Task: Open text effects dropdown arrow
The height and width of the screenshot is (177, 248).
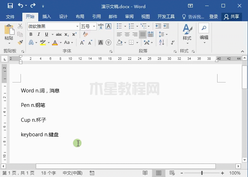Action: pyautogui.click(x=36, y=42)
